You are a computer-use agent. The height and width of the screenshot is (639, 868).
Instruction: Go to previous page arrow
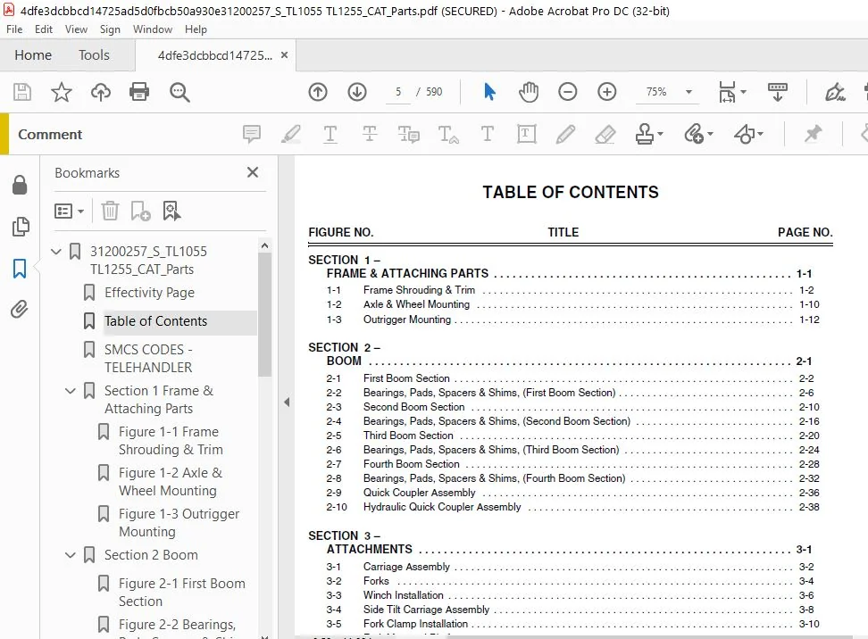[x=318, y=92]
